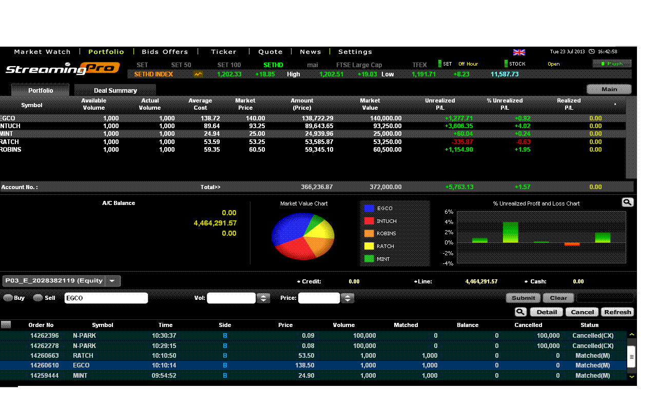
Task: Submit the order
Action: coord(524,298)
